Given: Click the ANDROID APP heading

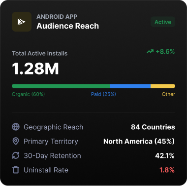Looking at the screenshot, I should [x=57, y=17].
